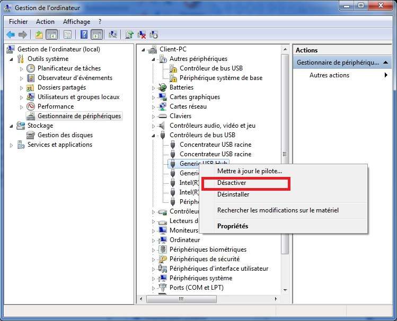The height and width of the screenshot is (321, 397).
Task: Collapse Contrôleurs de bus USB category
Action: 153,136
